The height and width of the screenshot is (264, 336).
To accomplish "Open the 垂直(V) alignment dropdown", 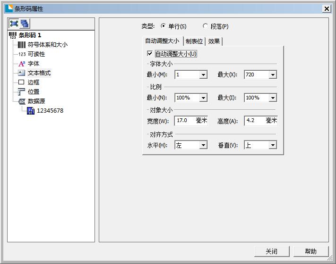I will point(273,145).
